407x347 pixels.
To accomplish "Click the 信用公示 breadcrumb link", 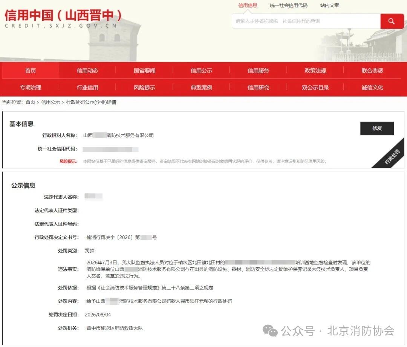I will 50,102.
